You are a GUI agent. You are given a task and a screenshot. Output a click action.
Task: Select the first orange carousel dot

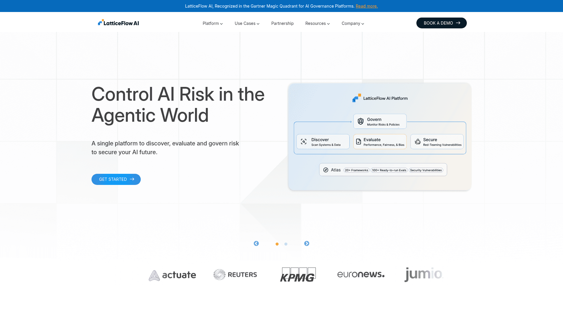click(277, 244)
